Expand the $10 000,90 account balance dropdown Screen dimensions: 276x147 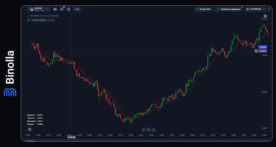coord(256,9)
